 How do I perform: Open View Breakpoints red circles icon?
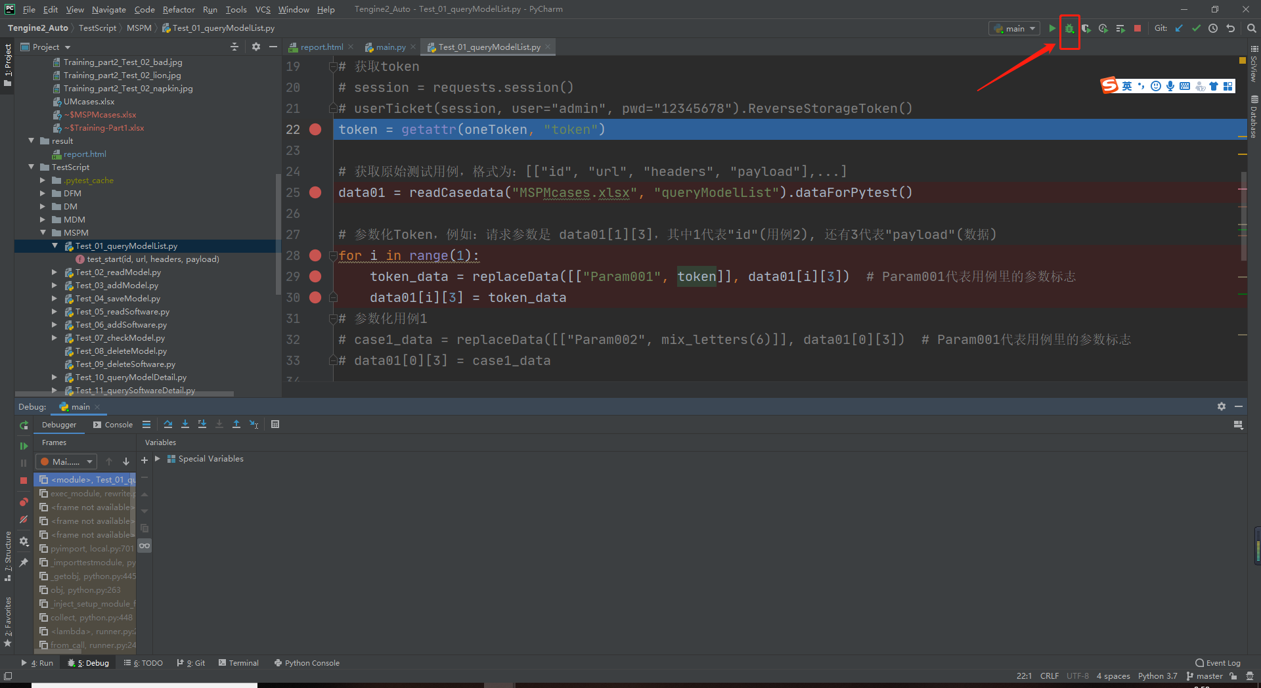24,502
